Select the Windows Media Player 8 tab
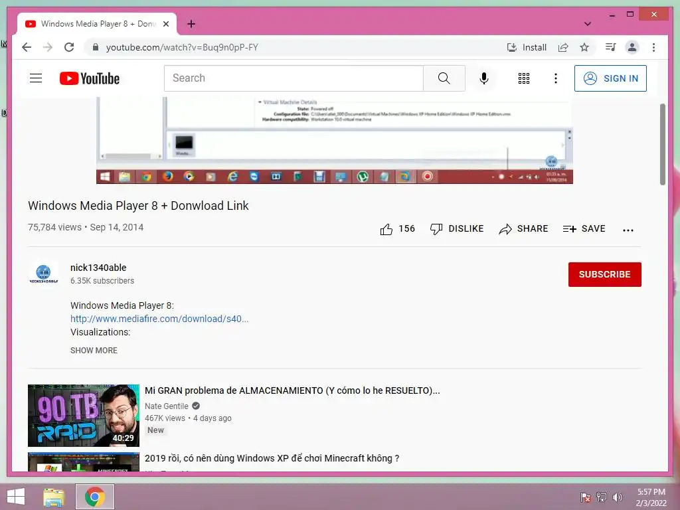680x510 pixels. (x=97, y=24)
